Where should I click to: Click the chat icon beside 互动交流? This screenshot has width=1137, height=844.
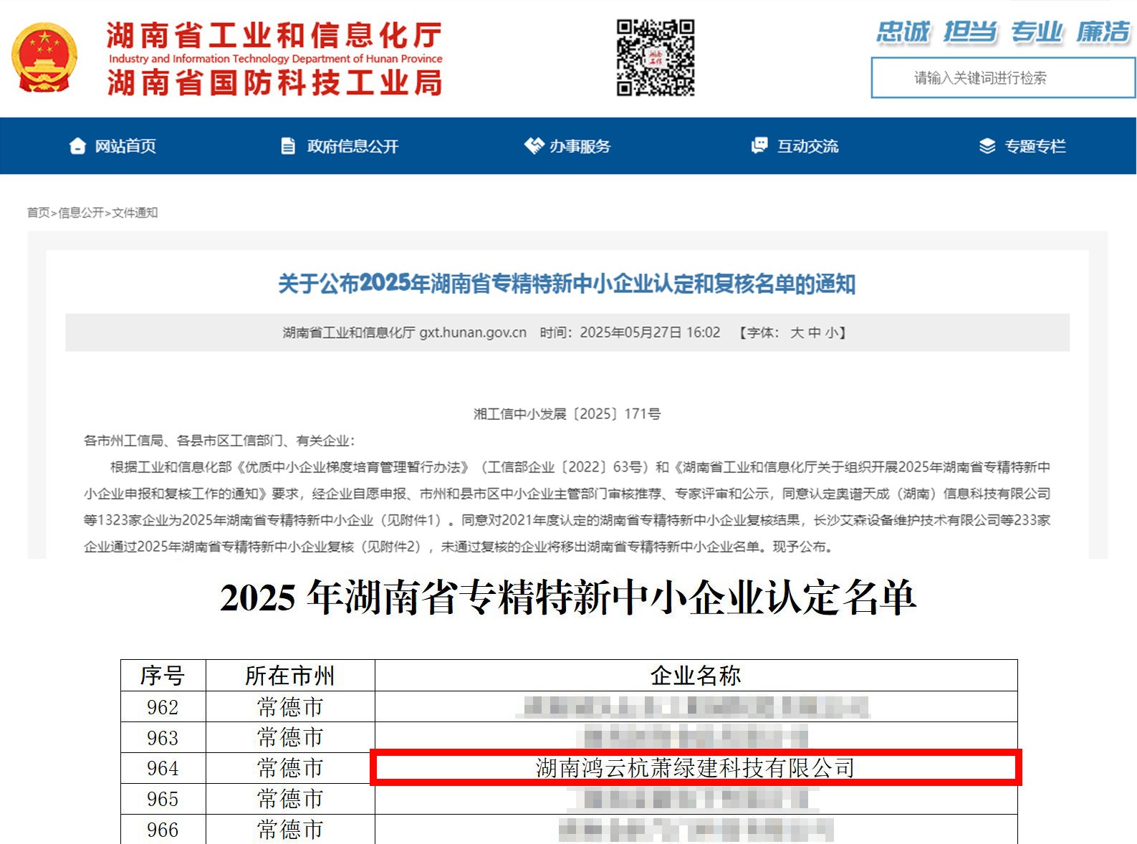point(759,146)
